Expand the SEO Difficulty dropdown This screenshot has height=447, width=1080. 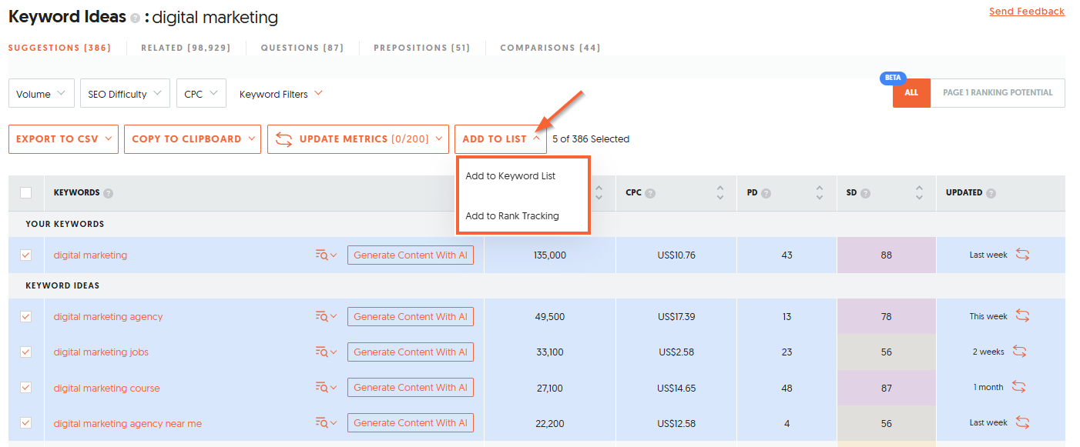click(125, 94)
